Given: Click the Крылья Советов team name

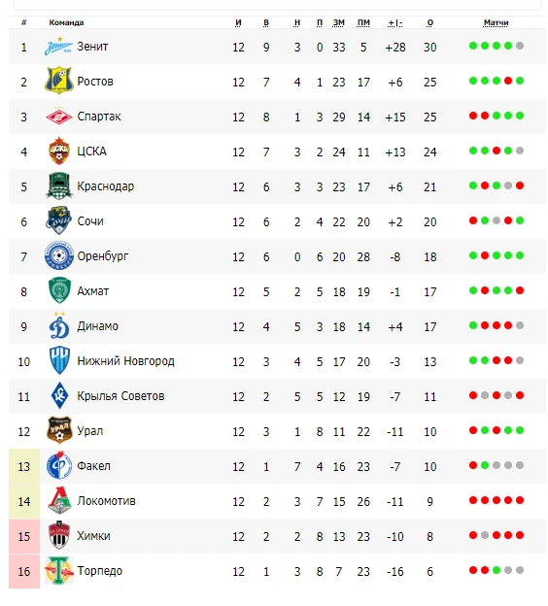Looking at the screenshot, I should [120, 396].
